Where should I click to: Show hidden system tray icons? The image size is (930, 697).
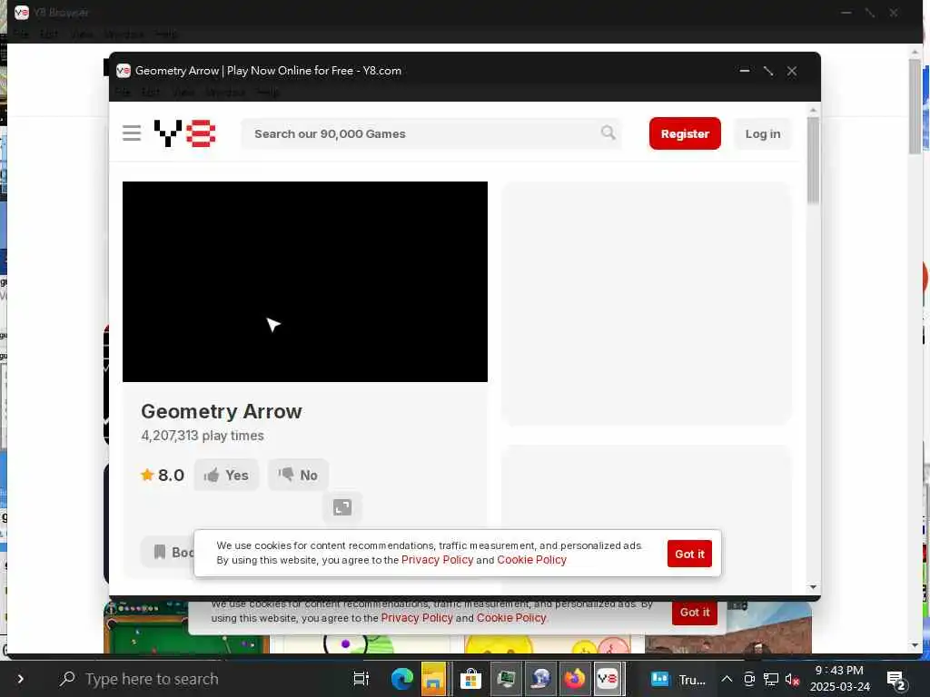click(x=727, y=679)
